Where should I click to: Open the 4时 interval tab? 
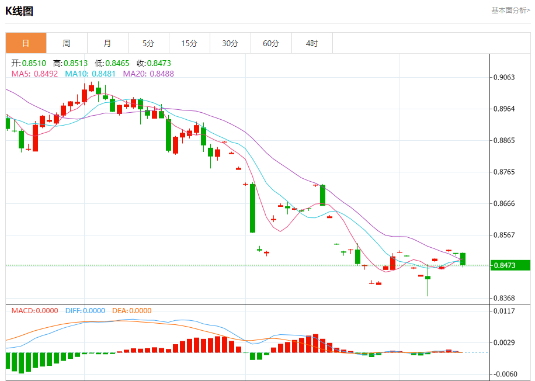(x=312, y=43)
